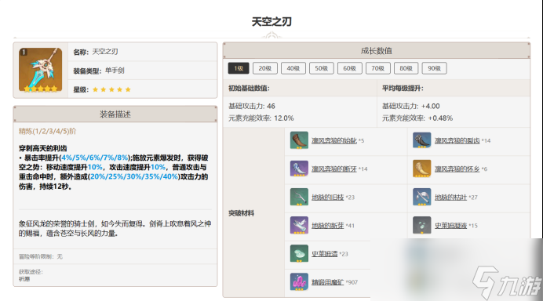Click the 凛风奔狼的始龀 material icon

pyautogui.click(x=299, y=140)
